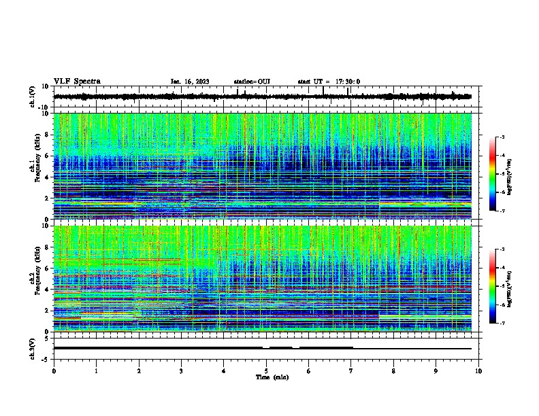Click the ch.2 colorbar "log(PSD)" label
Viewport: 539px width, 416px height.
coord(509,289)
